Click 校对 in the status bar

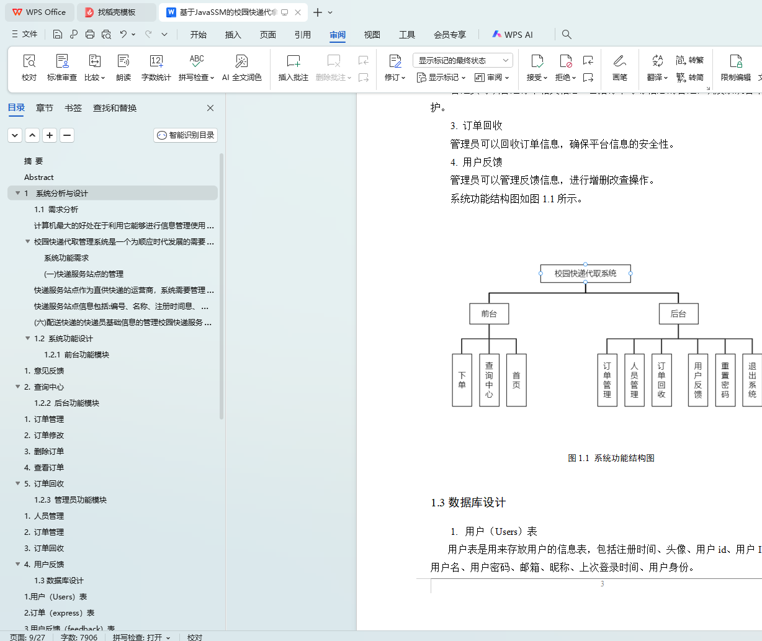[x=195, y=637]
